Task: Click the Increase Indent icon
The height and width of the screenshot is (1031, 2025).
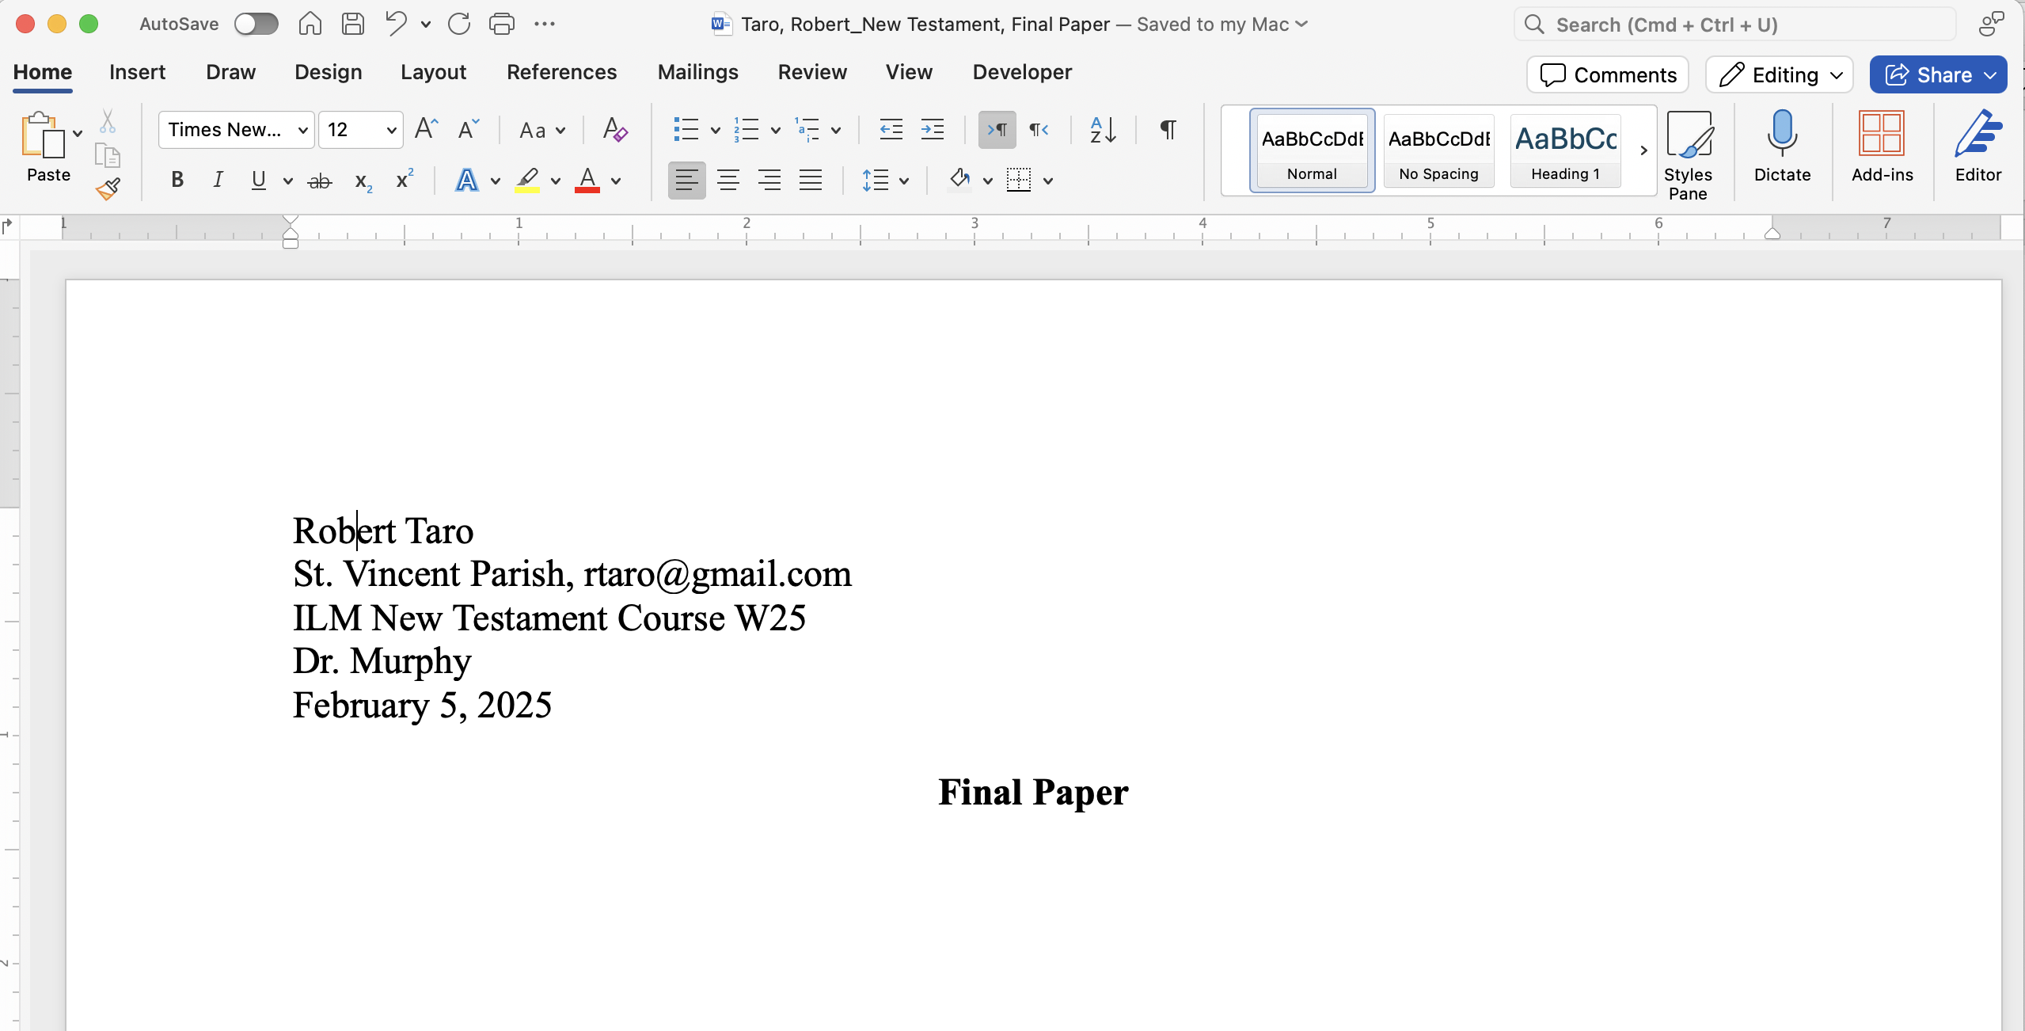Action: pyautogui.click(x=933, y=129)
